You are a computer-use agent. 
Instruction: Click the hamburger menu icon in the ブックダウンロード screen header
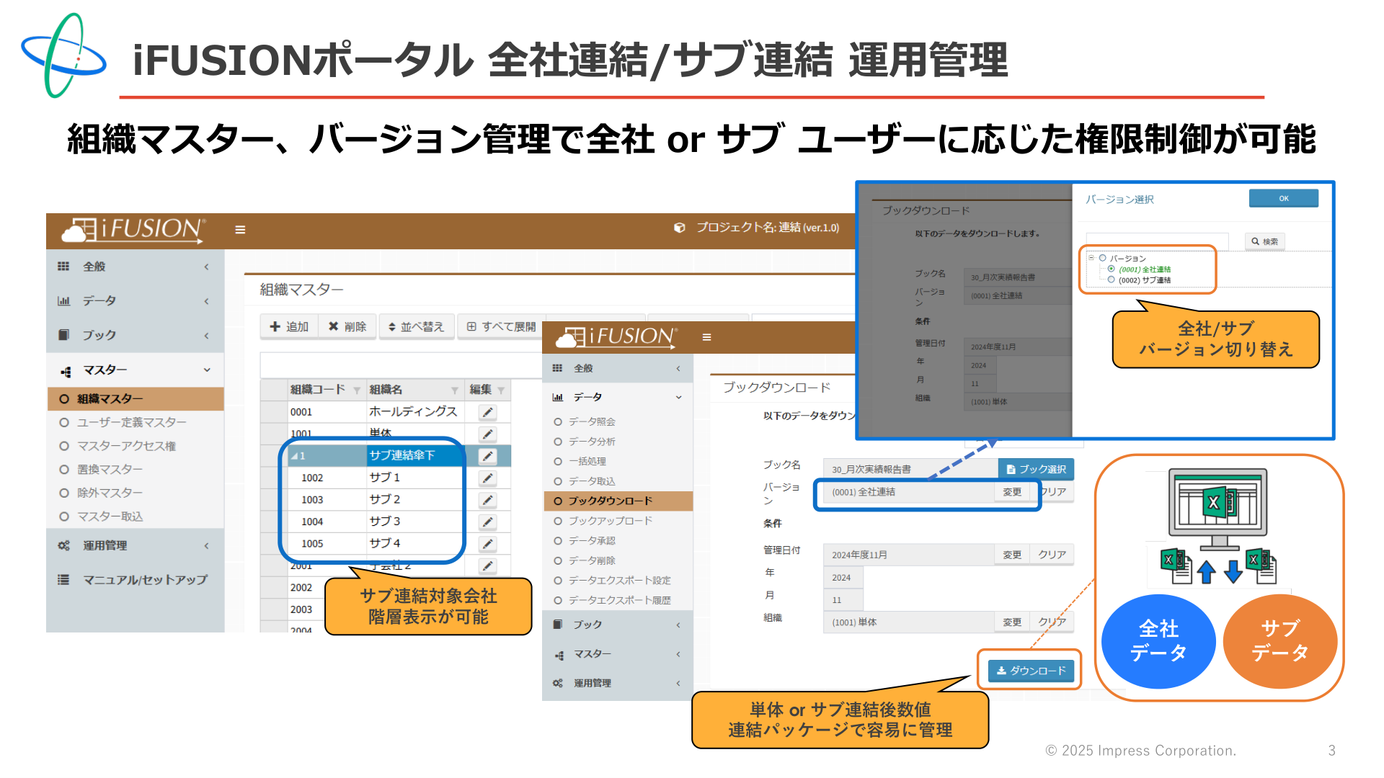pyautogui.click(x=706, y=337)
